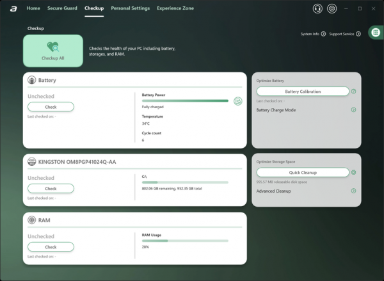The width and height of the screenshot is (384, 281).
Task: Expand Advanced Cleanup arrow
Action: tap(353, 191)
